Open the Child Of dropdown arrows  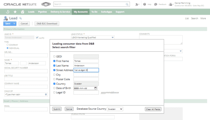[46, 94]
